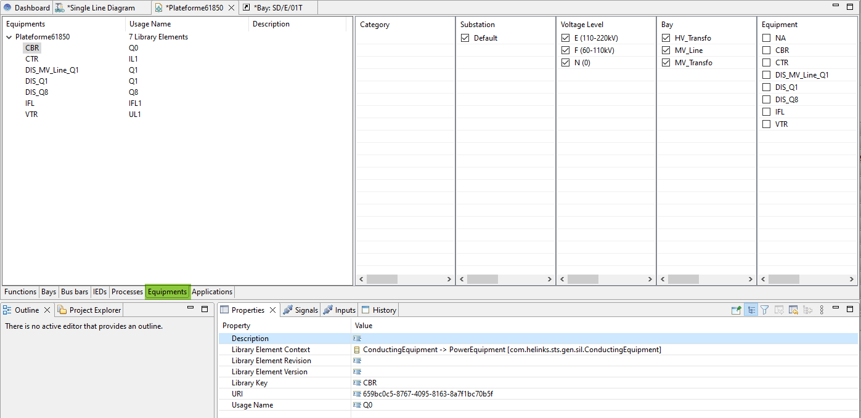
Task: Open the Project Explorer view
Action: pyautogui.click(x=89, y=310)
